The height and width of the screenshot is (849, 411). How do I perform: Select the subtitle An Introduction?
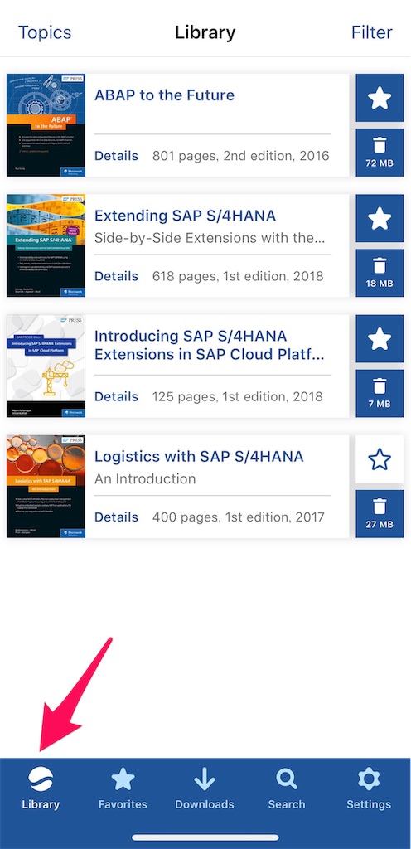[145, 479]
